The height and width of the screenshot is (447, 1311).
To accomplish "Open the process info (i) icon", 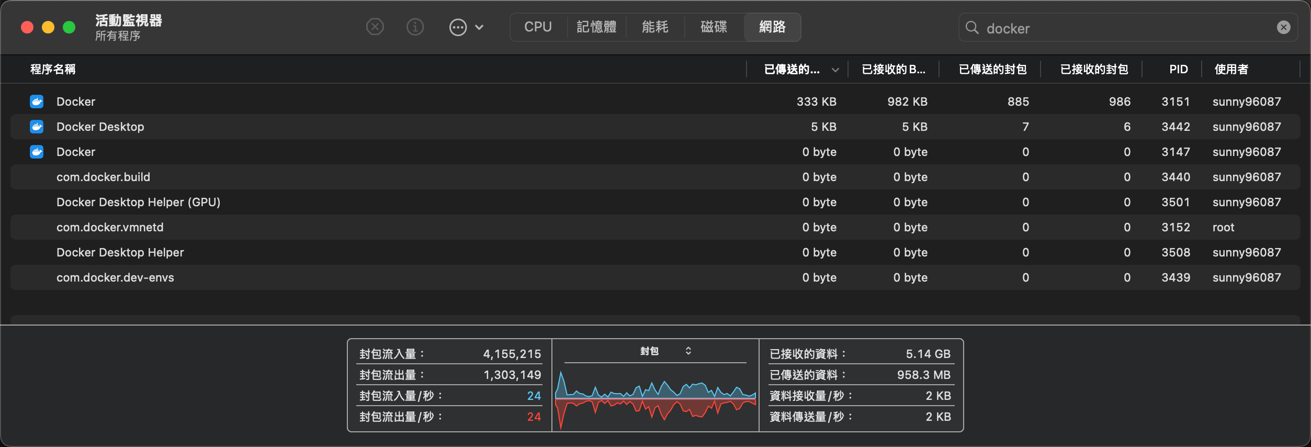I will click(415, 27).
